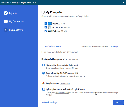Click the My Computer monitor icon
The height and width of the screenshot is (107, 126).
43,12
